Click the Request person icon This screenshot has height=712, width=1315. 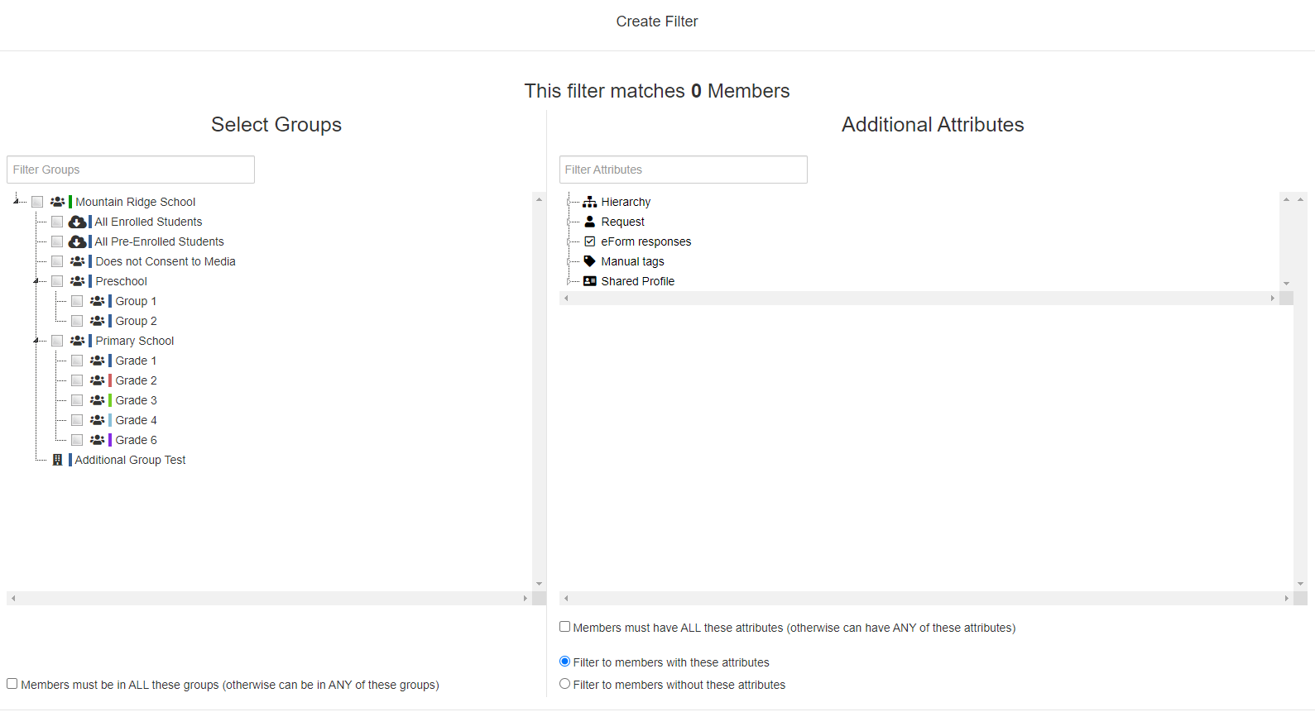[589, 222]
